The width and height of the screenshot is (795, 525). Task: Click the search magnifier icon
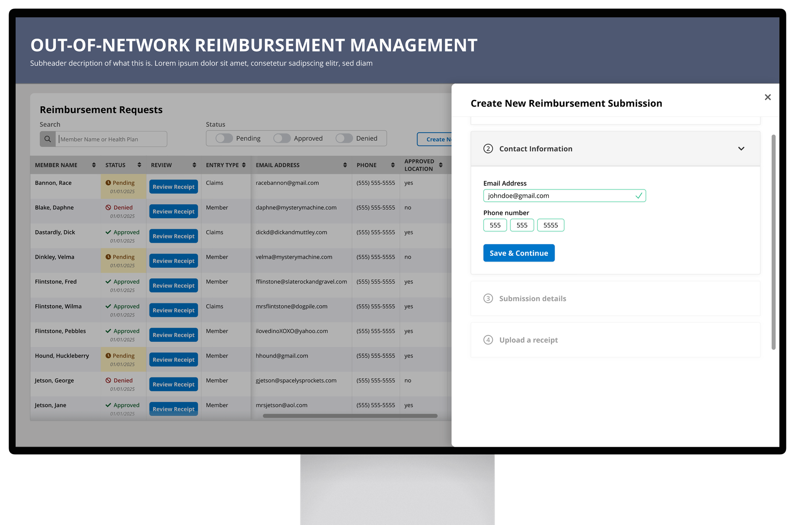pyautogui.click(x=48, y=139)
